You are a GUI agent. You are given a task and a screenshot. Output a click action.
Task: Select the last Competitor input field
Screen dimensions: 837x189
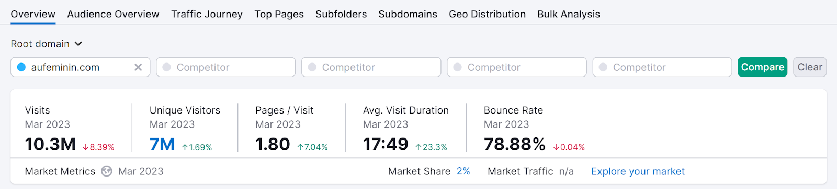coord(662,67)
